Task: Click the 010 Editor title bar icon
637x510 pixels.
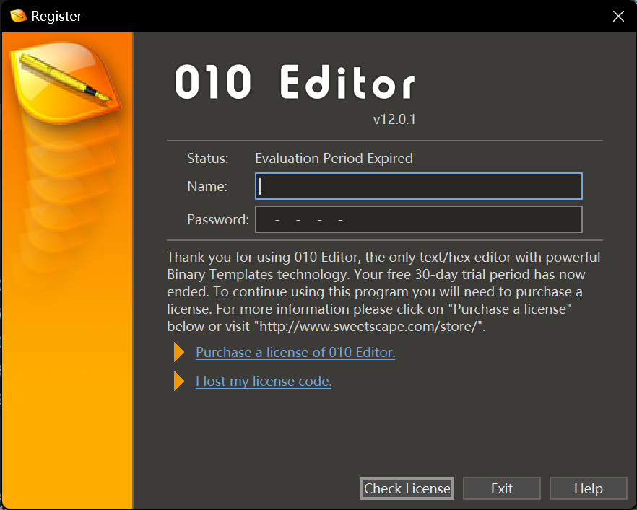Action: 18,16
